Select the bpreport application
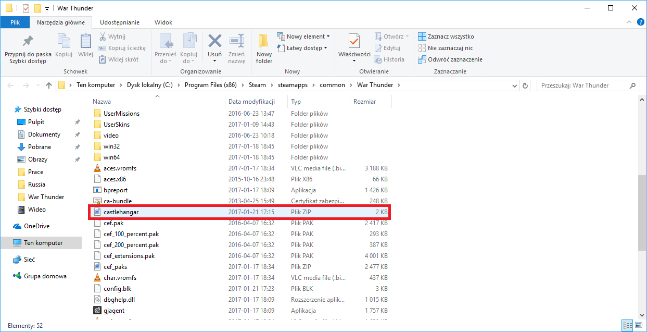The image size is (647, 332). coord(240,190)
